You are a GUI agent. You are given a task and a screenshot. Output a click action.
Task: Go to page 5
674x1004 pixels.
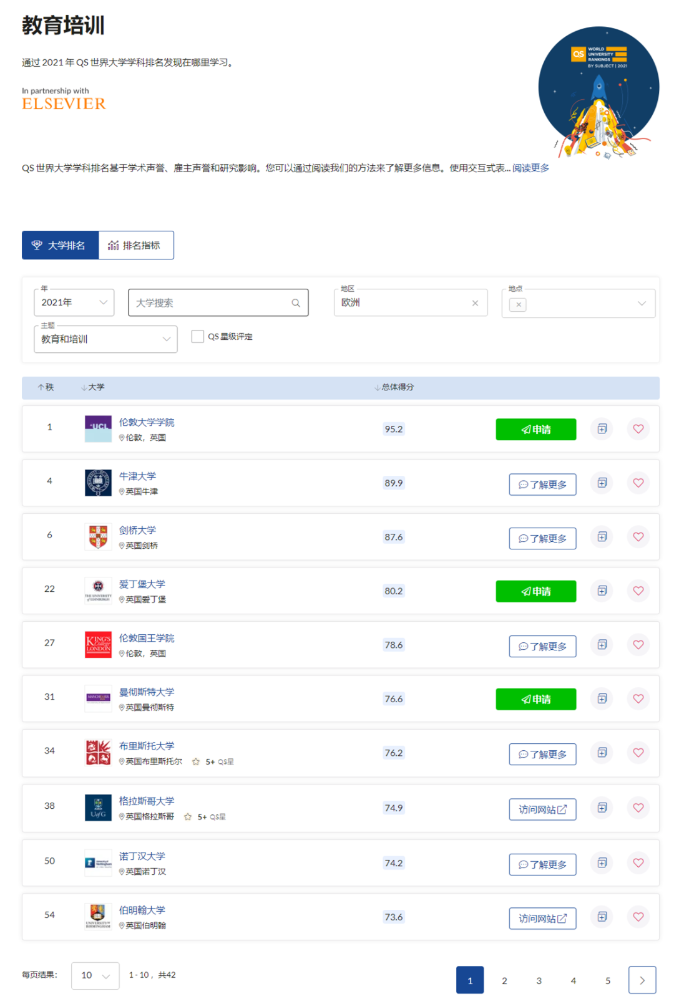click(607, 980)
